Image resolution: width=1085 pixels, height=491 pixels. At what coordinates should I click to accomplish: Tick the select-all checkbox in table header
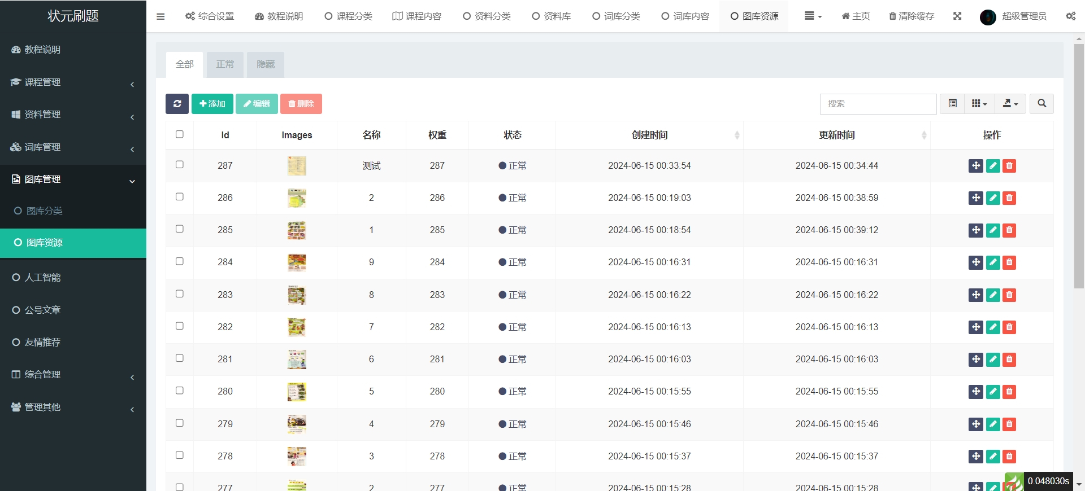pos(180,134)
